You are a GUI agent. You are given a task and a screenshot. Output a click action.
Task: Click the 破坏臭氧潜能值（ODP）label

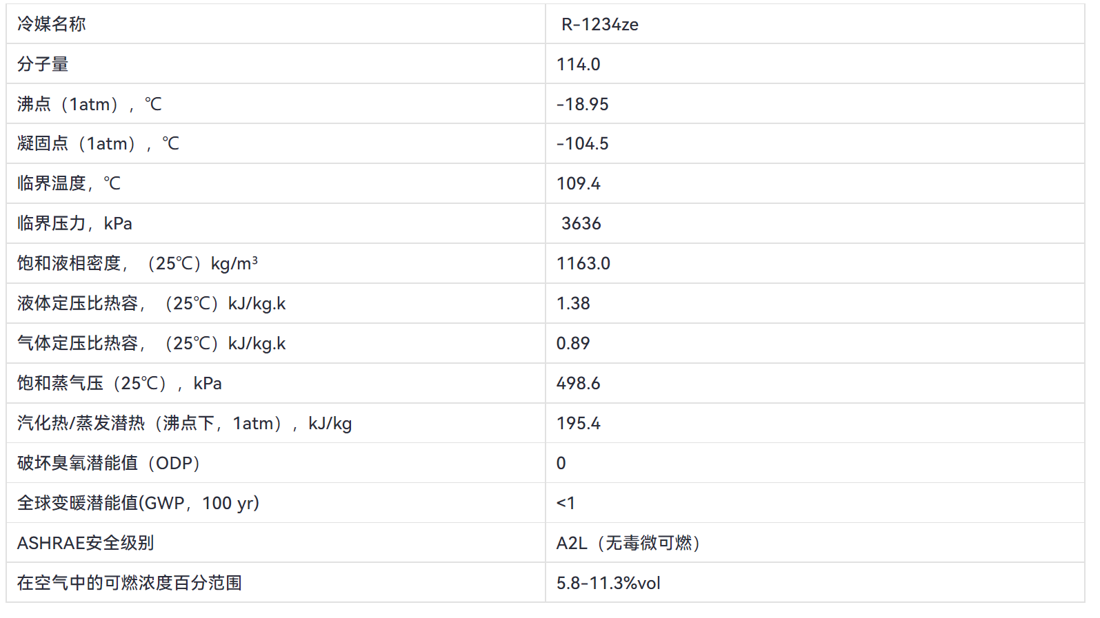tap(108, 463)
